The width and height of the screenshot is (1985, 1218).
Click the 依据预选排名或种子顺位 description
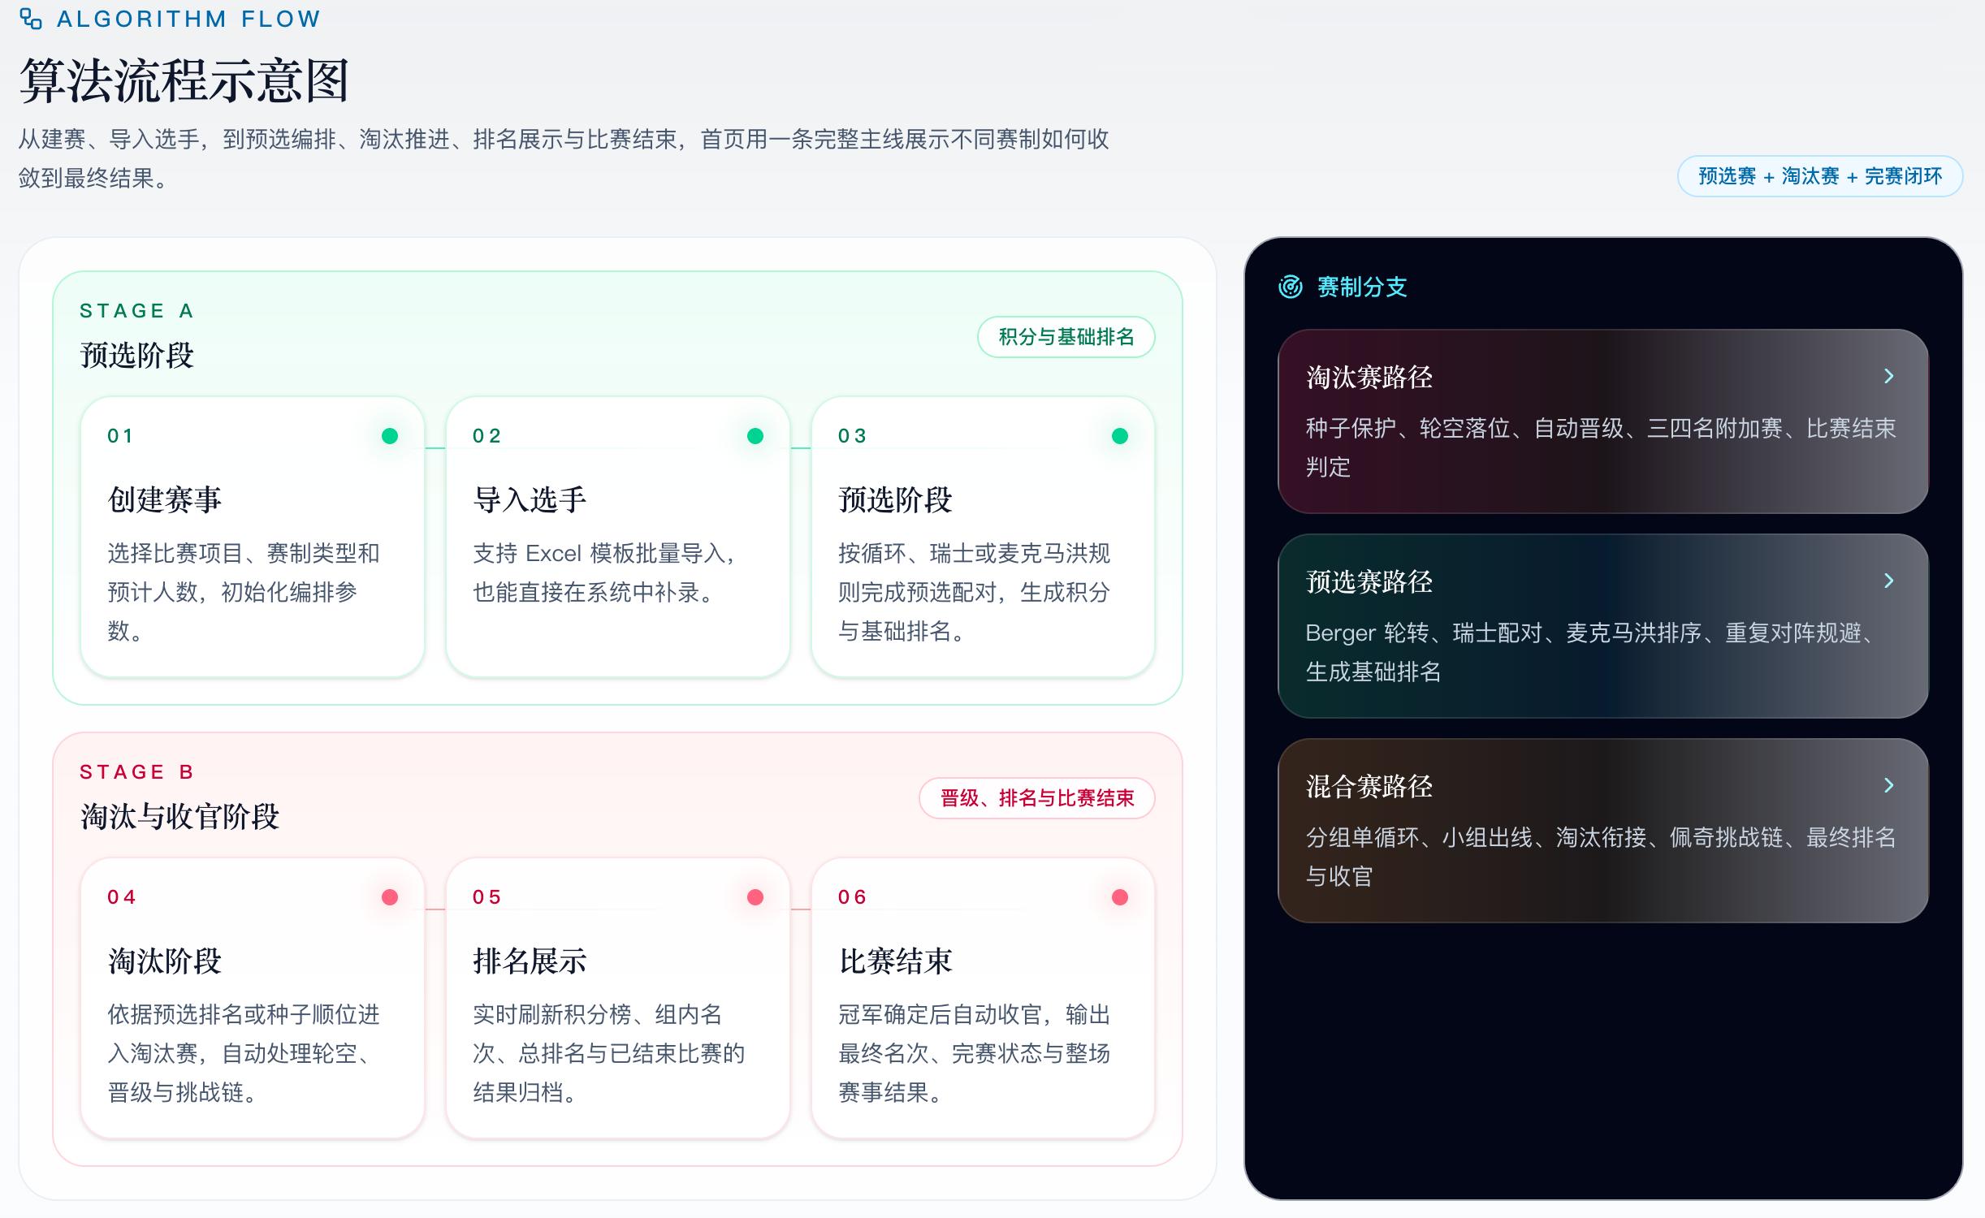pos(244,1053)
